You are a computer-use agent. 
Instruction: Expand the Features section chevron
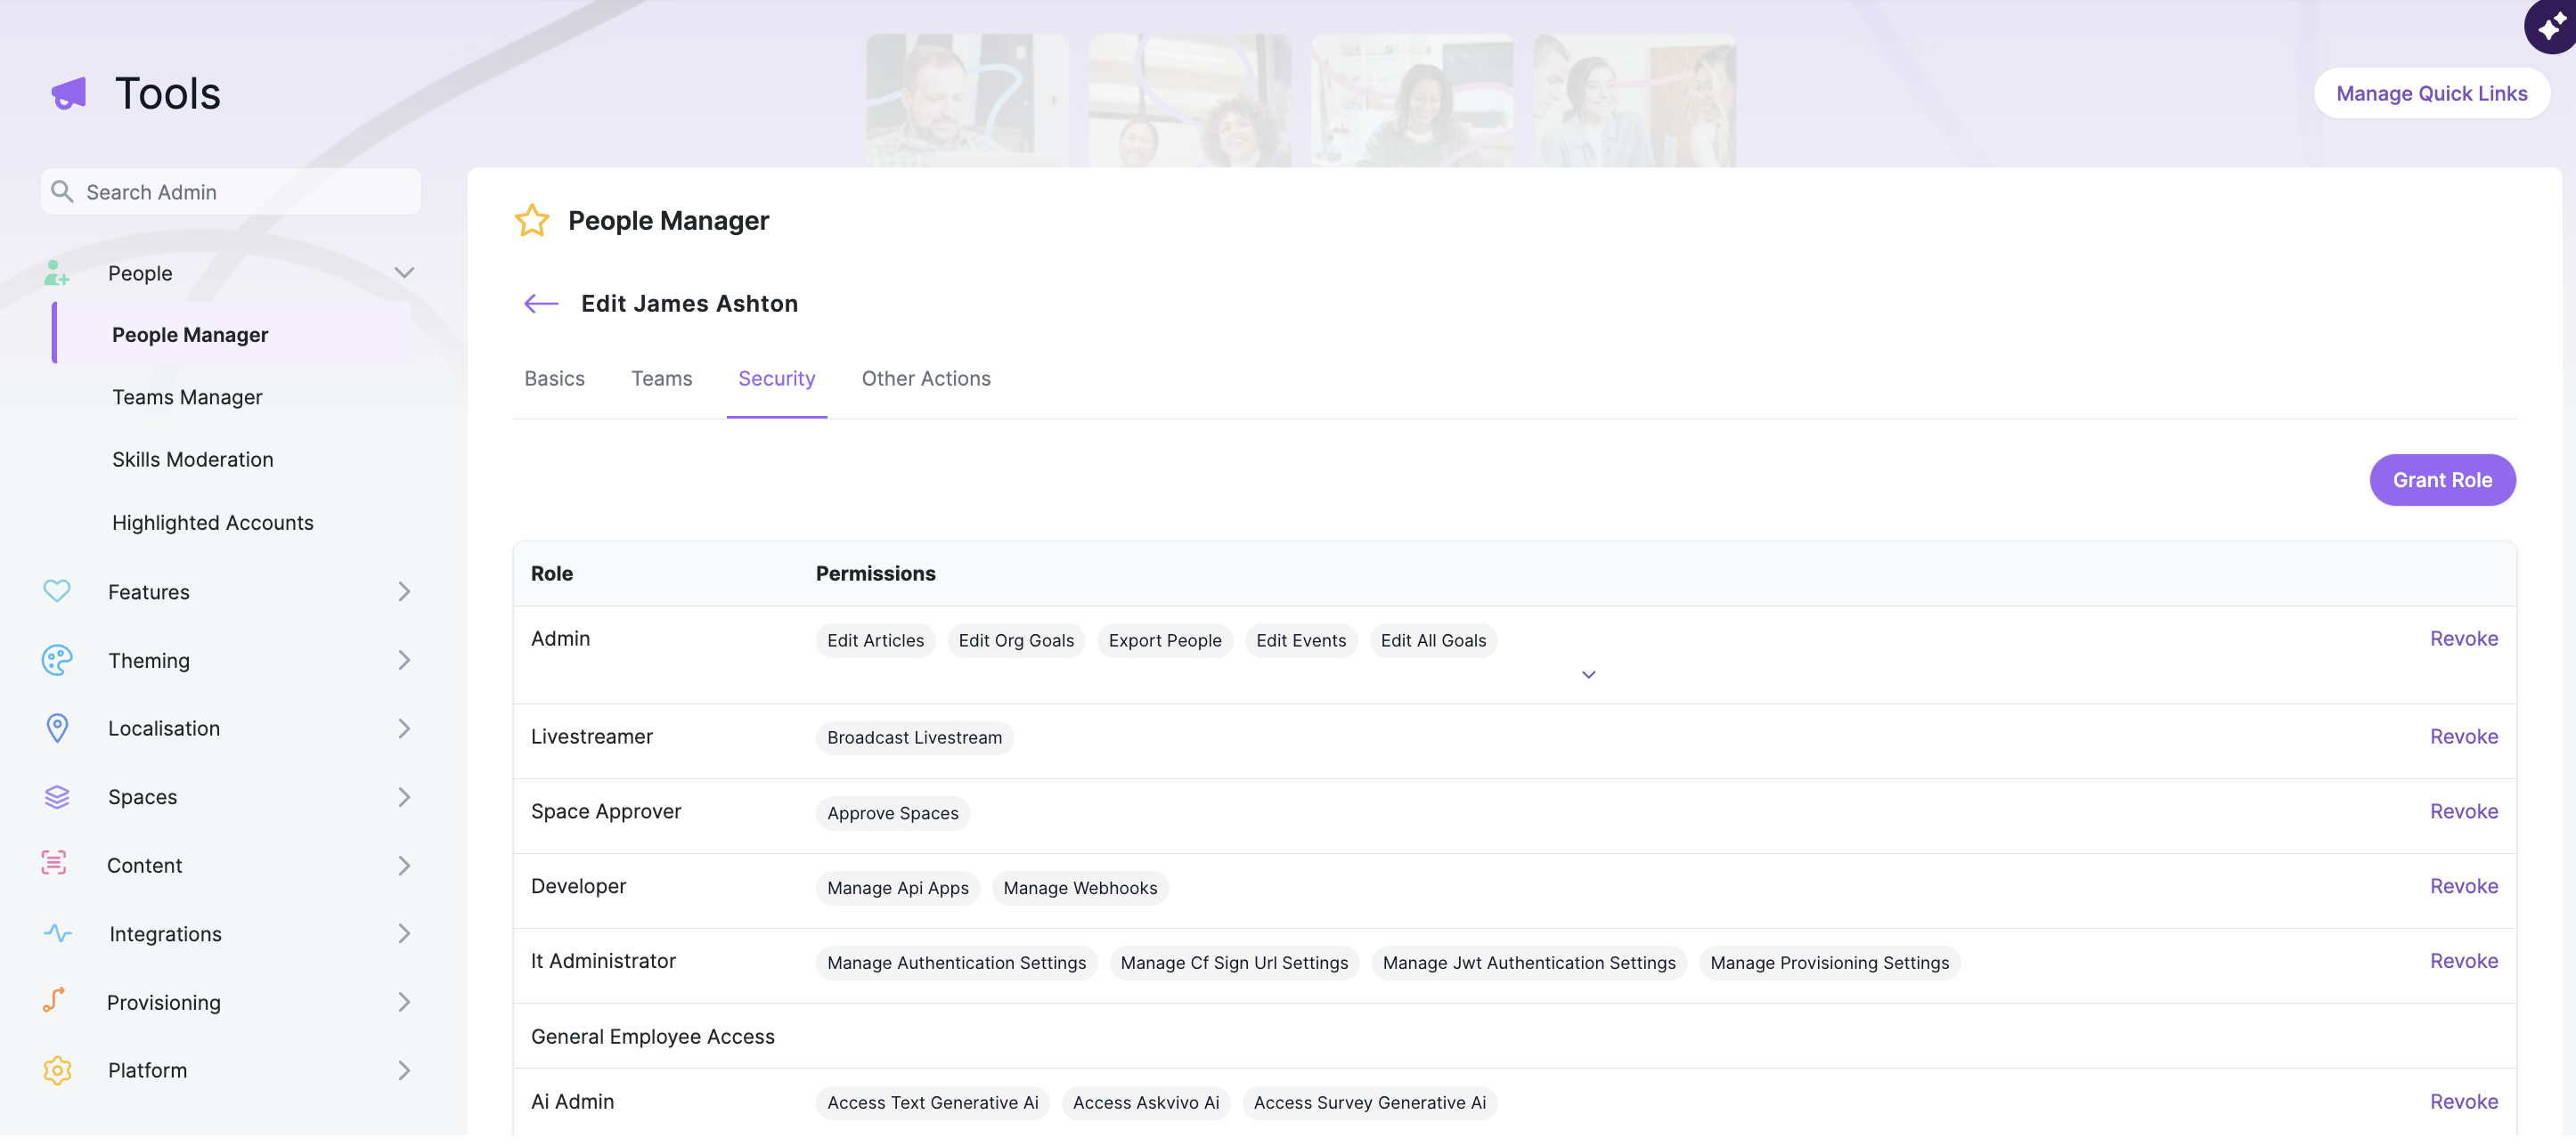pos(404,592)
